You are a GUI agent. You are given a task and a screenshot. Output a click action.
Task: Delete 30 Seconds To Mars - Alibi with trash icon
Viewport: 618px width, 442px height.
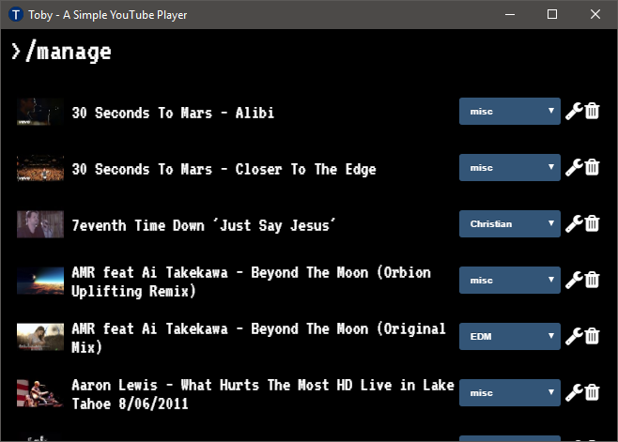coord(592,111)
